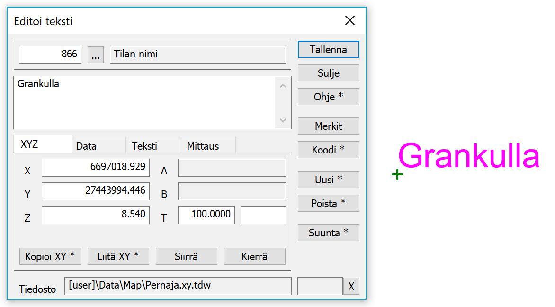Rotate text with Kierrä button
555x307 pixels.
(x=254, y=256)
